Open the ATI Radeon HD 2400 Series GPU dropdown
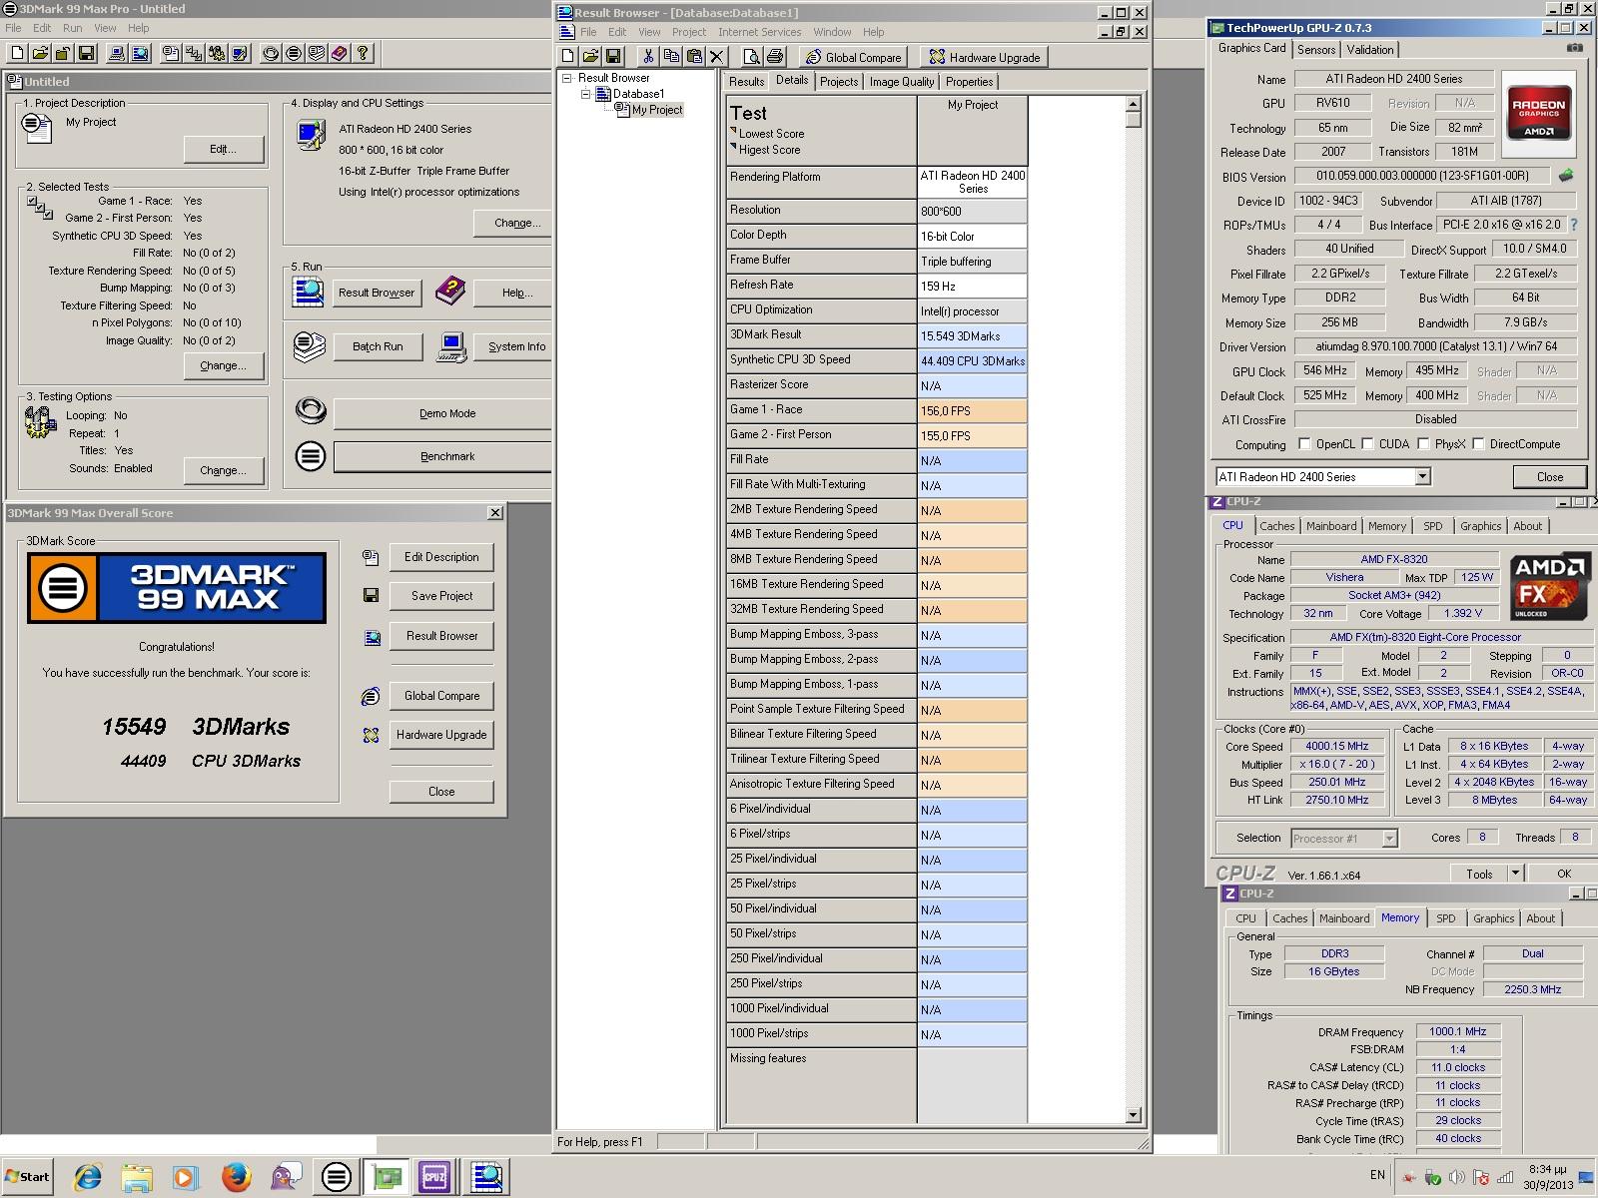The height and width of the screenshot is (1198, 1598). coord(1422,477)
